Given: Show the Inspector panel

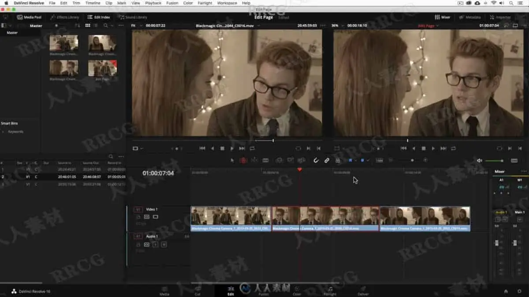Looking at the screenshot, I should [500, 17].
